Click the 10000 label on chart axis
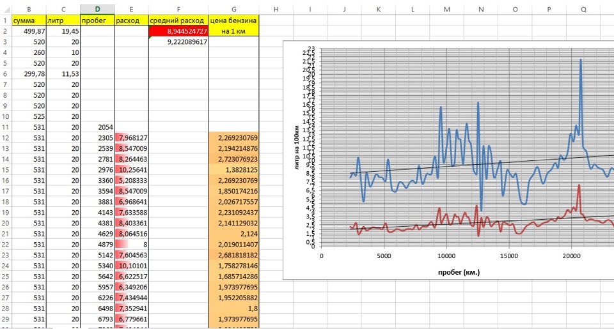This screenshot has height=329, width=614. 446,256
